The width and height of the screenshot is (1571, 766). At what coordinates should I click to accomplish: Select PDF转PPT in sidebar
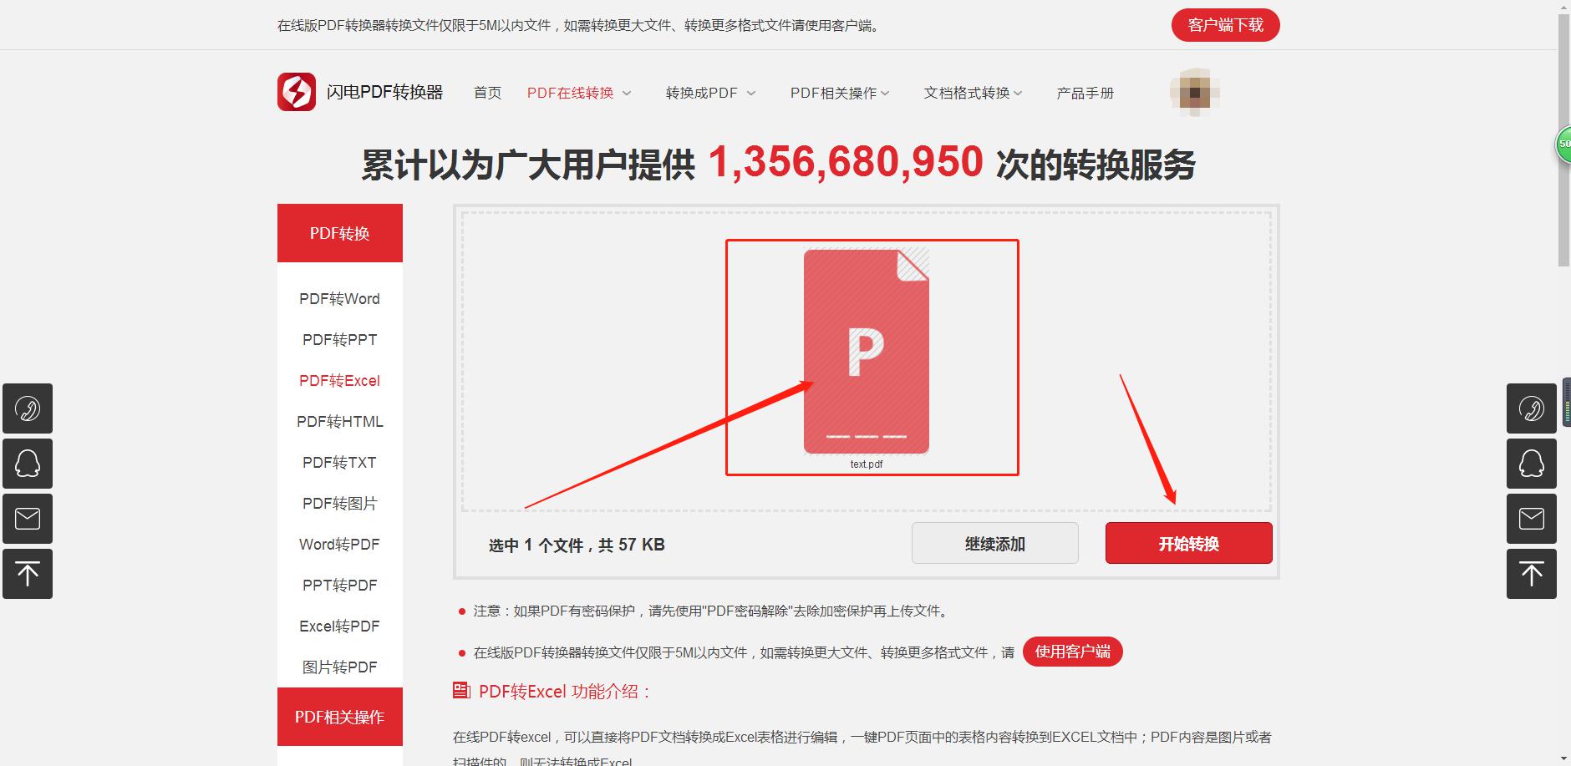pyautogui.click(x=339, y=339)
